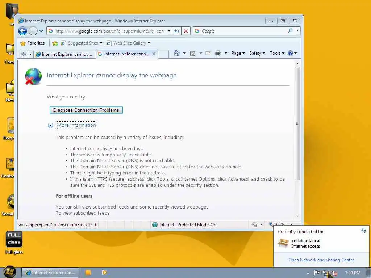Open the Favorites center

(33, 43)
